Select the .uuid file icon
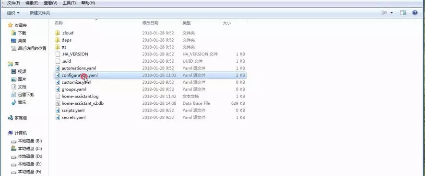Viewport: 425px width, 176px height. [x=58, y=61]
